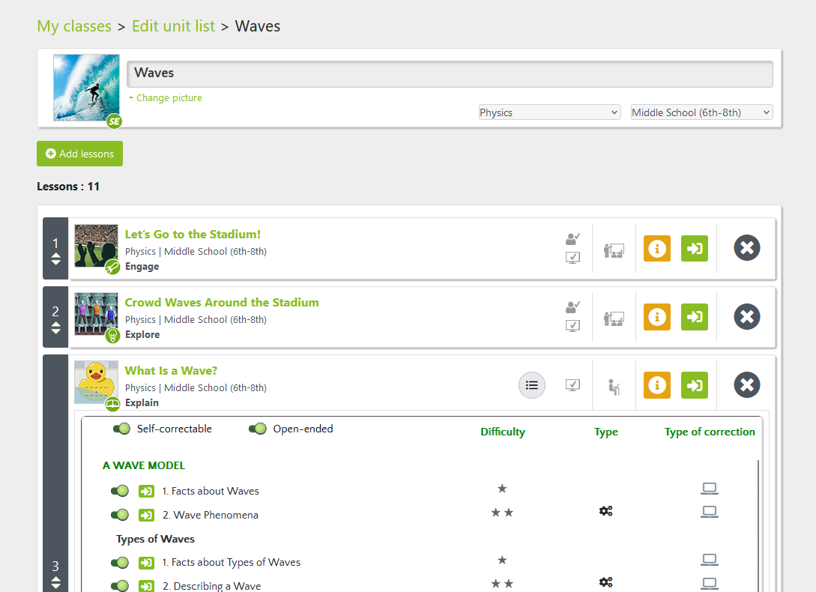Open the Crowd Waves Around the Stadium lesson with its green enter icon
816x592 pixels.
(x=694, y=316)
